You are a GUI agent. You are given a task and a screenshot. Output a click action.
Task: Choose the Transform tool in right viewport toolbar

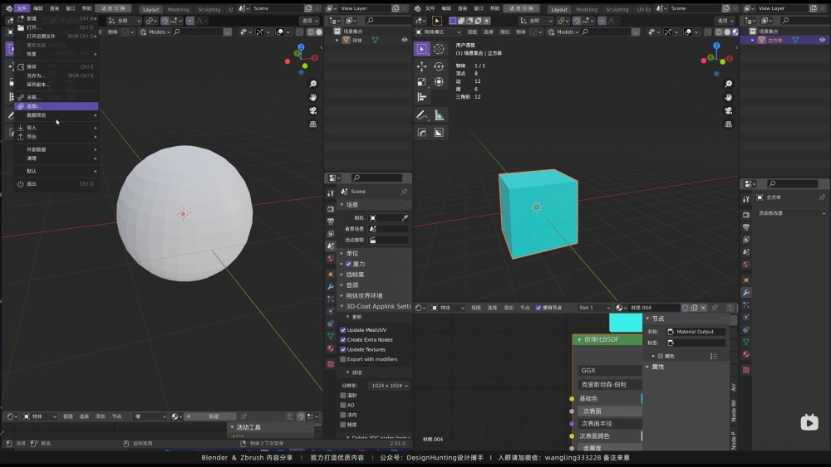(x=439, y=82)
